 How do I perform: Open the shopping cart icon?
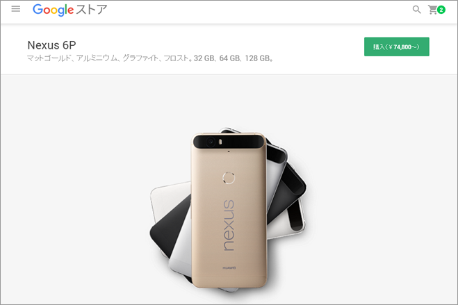(x=432, y=10)
